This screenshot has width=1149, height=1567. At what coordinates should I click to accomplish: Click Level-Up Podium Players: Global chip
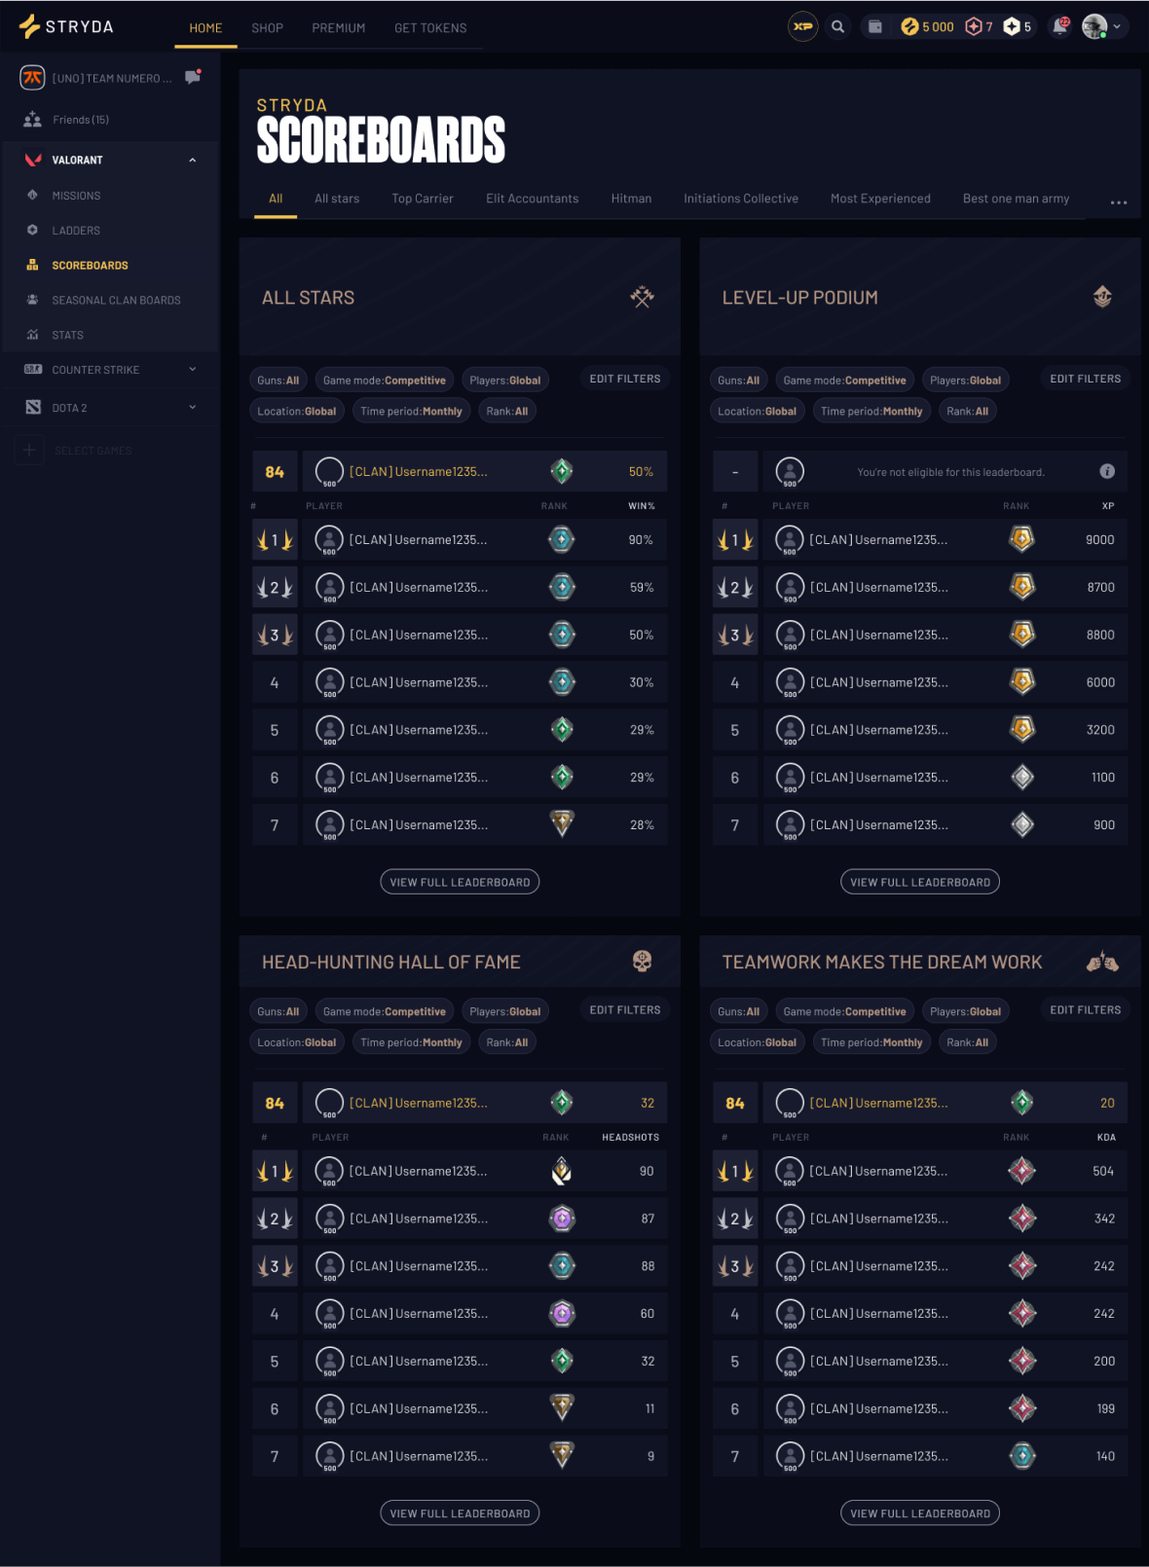(x=966, y=381)
